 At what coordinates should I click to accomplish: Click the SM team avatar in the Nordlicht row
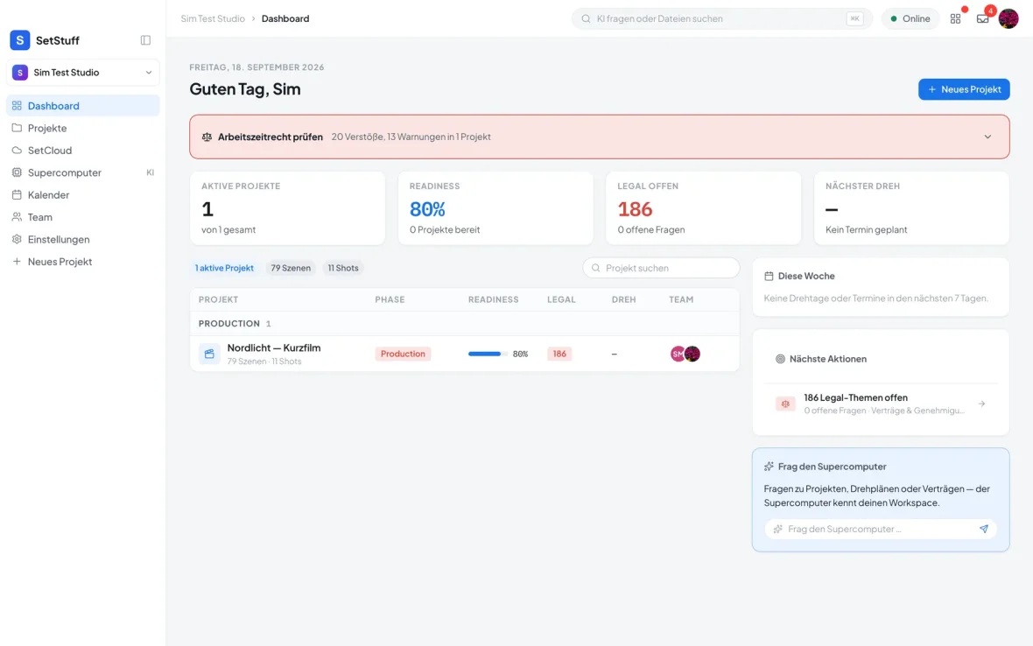(x=678, y=354)
